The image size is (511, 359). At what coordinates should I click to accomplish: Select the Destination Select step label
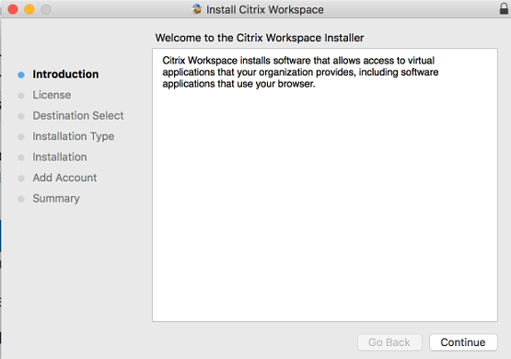click(x=78, y=116)
